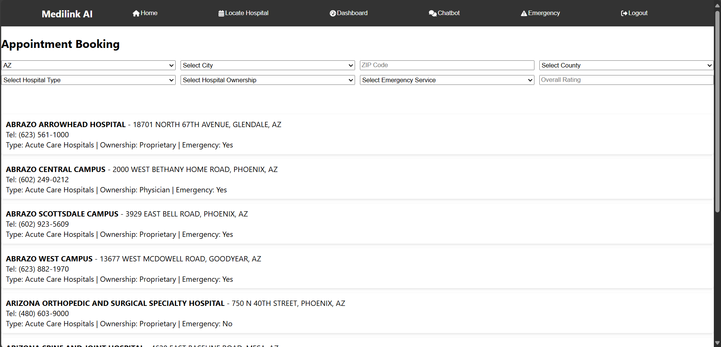Click the Medilink AI brand logo
This screenshot has width=721, height=347.
(67, 14)
